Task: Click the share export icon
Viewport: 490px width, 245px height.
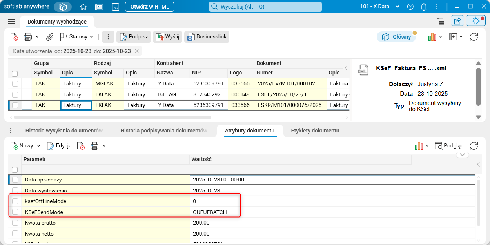Action: pos(457,21)
